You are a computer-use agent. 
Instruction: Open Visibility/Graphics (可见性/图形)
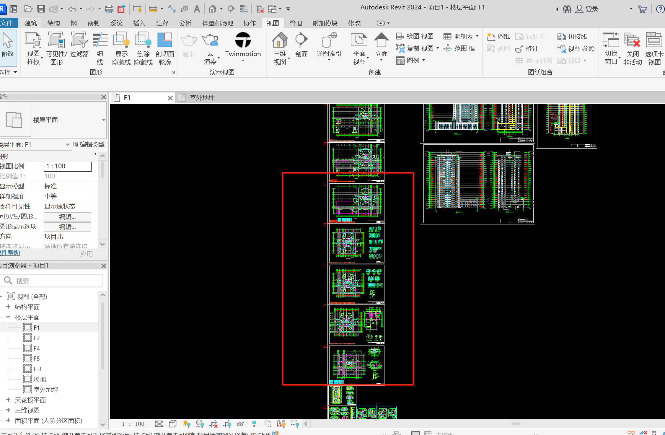click(x=56, y=49)
